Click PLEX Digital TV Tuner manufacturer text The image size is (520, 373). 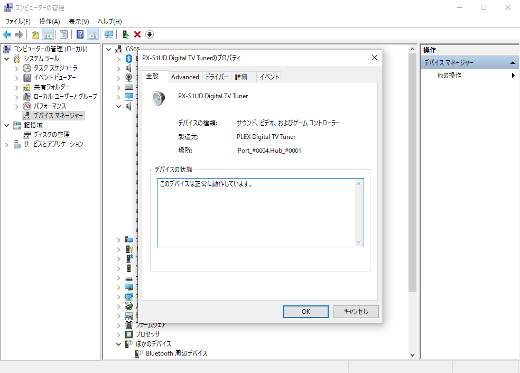click(266, 137)
